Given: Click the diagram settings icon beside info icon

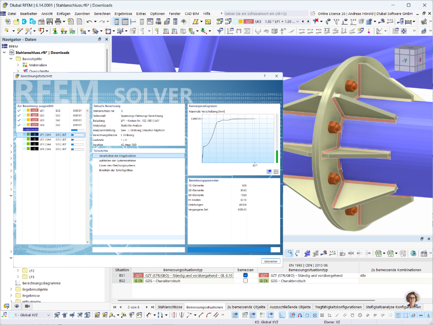Looking at the screenshot, I should pyautogui.click(x=276, y=172).
